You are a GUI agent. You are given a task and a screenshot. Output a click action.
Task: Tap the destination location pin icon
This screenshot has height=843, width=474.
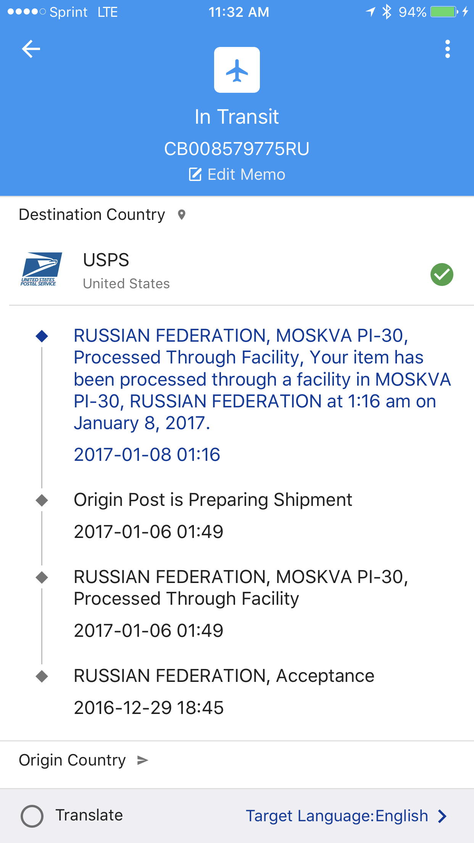coord(182,215)
